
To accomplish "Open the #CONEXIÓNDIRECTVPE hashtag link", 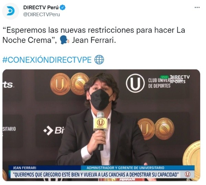I will click(x=47, y=60).
